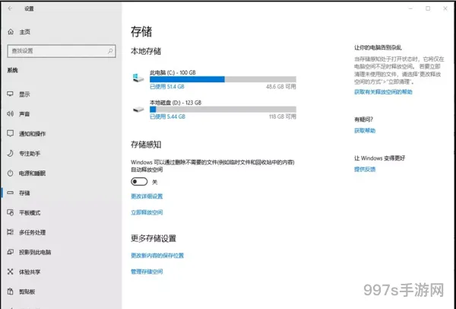Open 获取有关释放空间的帮助 link

click(x=383, y=92)
